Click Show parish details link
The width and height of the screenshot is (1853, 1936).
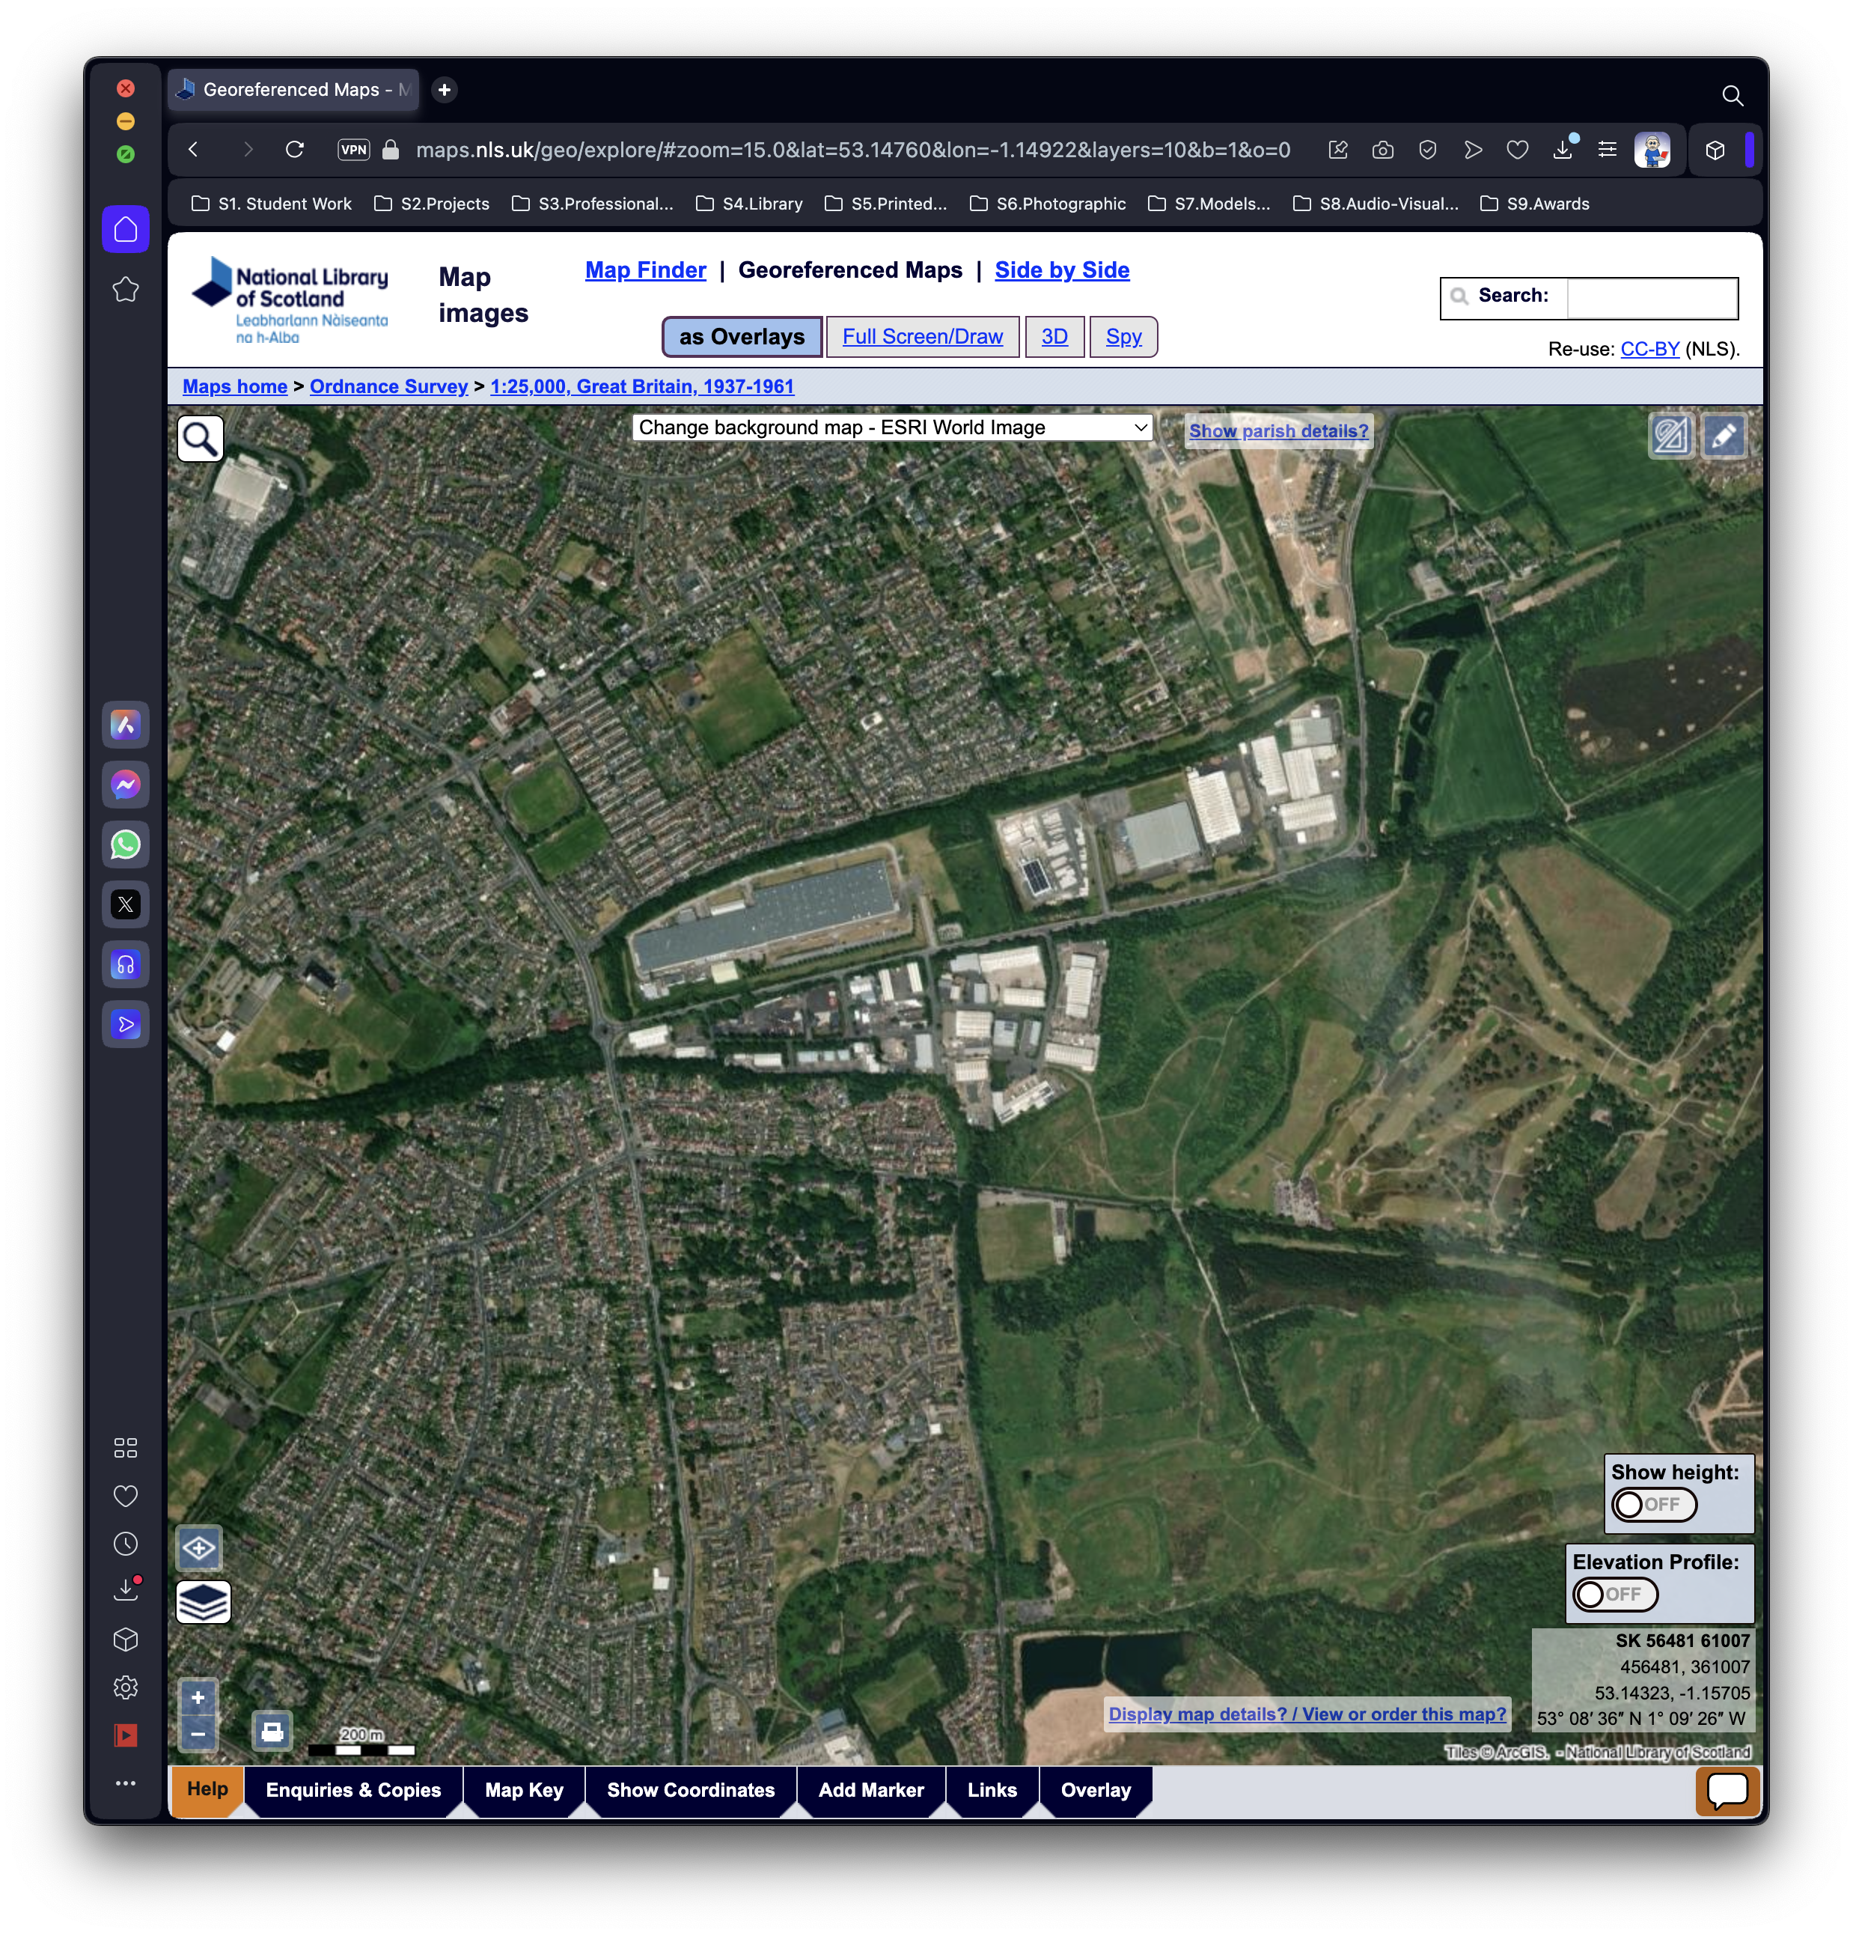pos(1277,430)
